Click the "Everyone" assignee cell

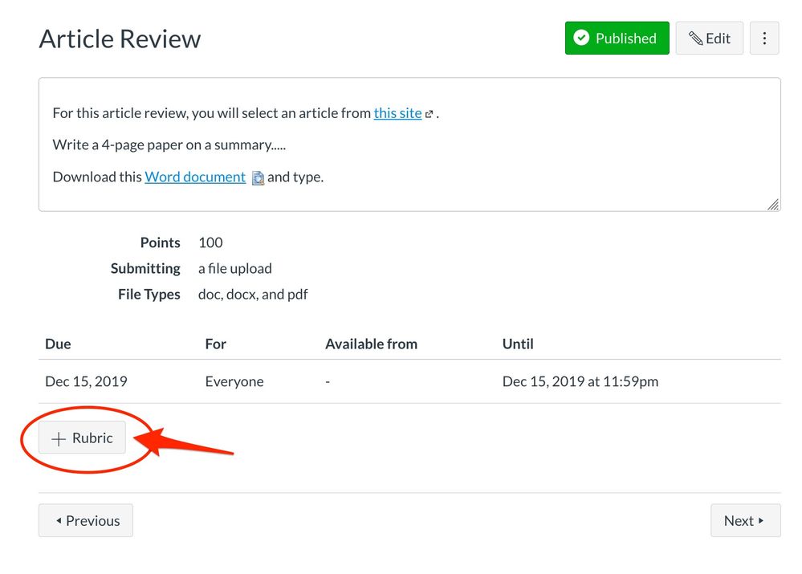tap(234, 381)
